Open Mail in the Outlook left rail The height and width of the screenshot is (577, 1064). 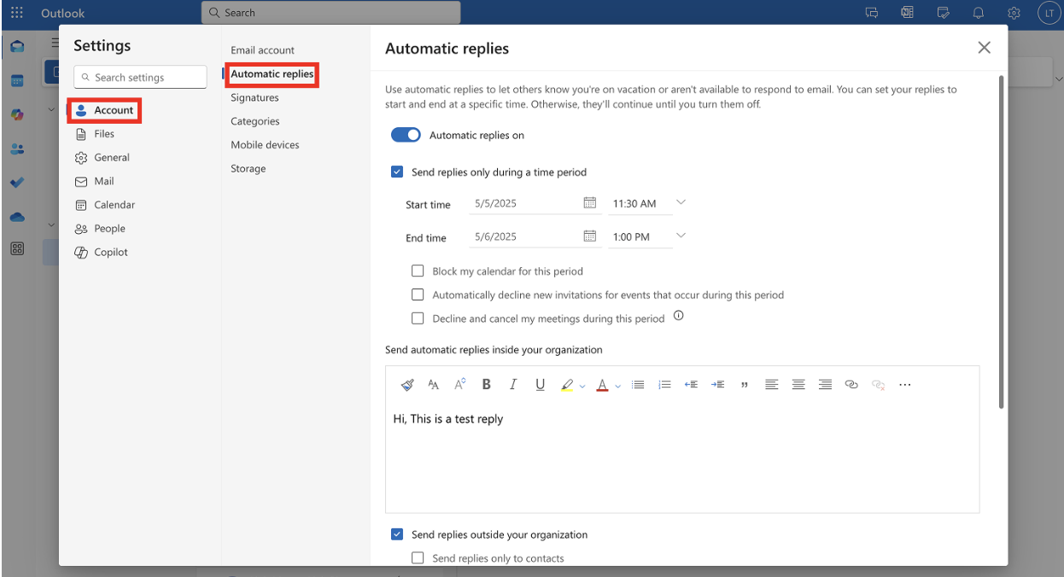[17, 46]
